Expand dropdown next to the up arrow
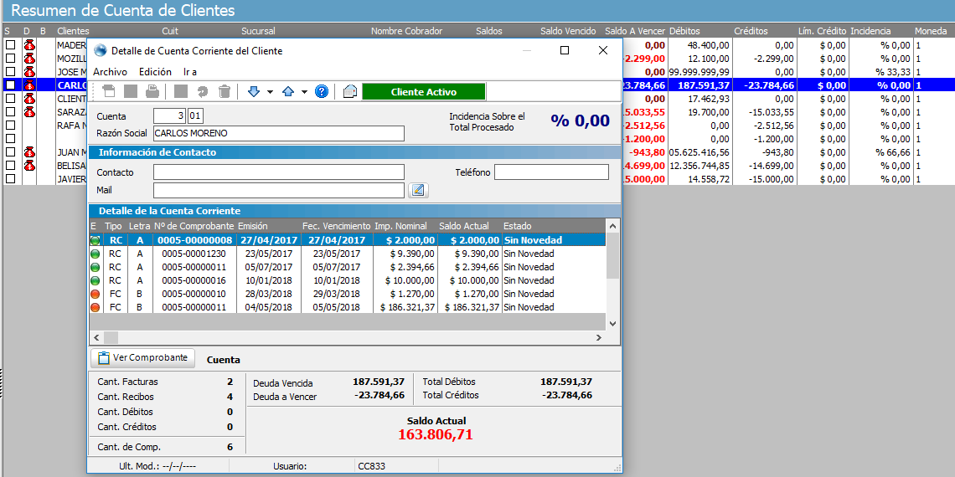The height and width of the screenshot is (477, 955). click(x=304, y=92)
